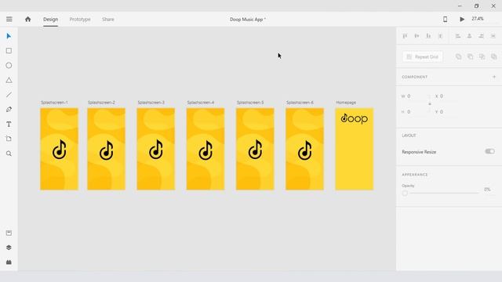Click the Opacity slider handle
The width and height of the screenshot is (502, 282).
(405, 193)
